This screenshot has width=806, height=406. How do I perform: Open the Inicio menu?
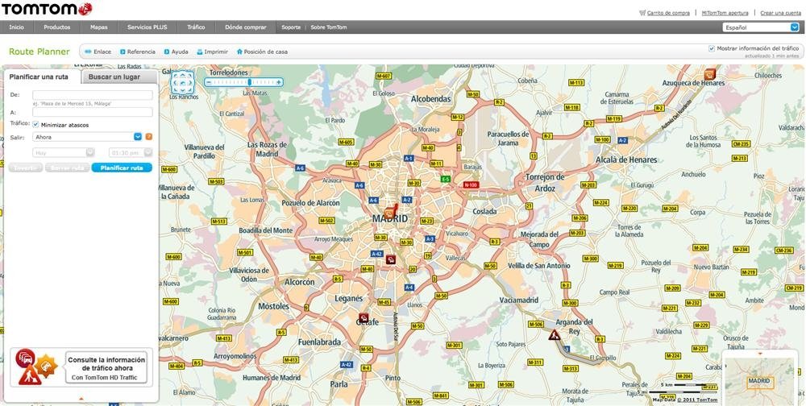[x=16, y=27]
